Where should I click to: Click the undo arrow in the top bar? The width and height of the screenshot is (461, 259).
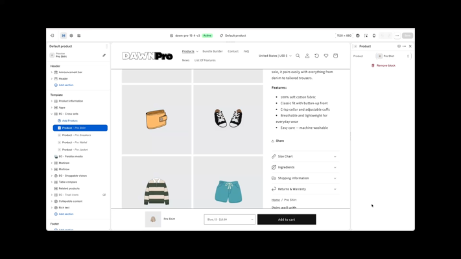click(x=382, y=36)
